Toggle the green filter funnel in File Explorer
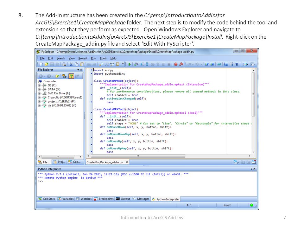 click(x=71, y=76)
